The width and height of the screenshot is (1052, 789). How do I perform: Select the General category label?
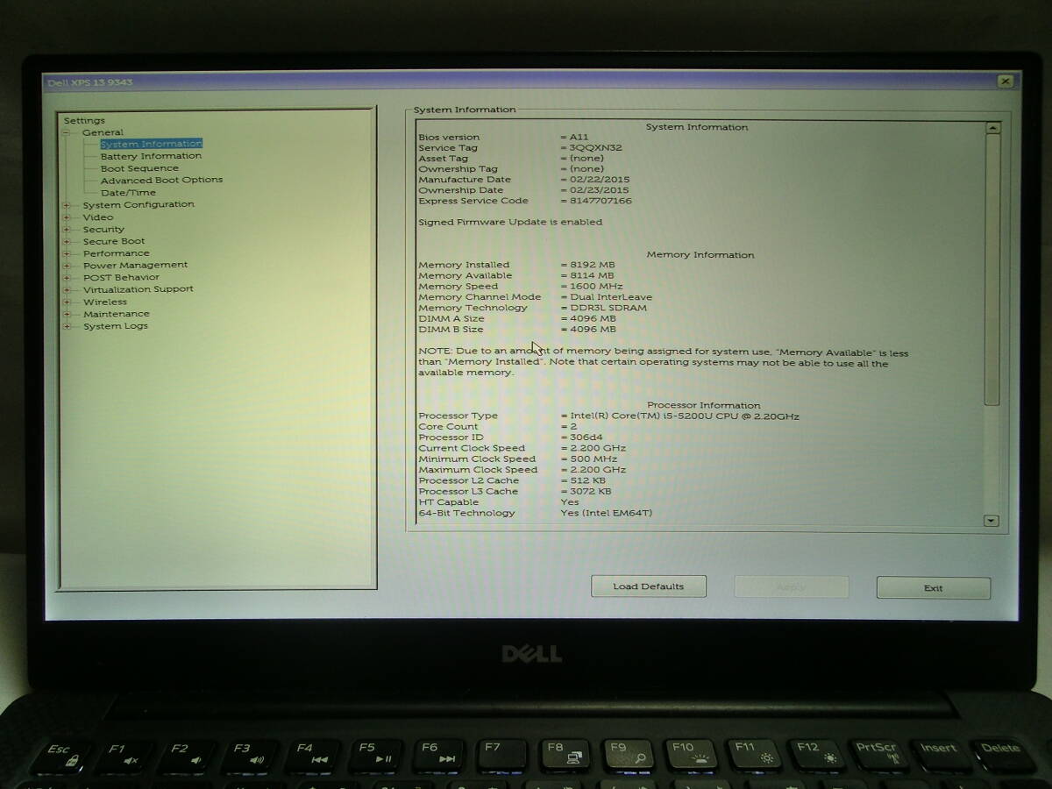[103, 132]
